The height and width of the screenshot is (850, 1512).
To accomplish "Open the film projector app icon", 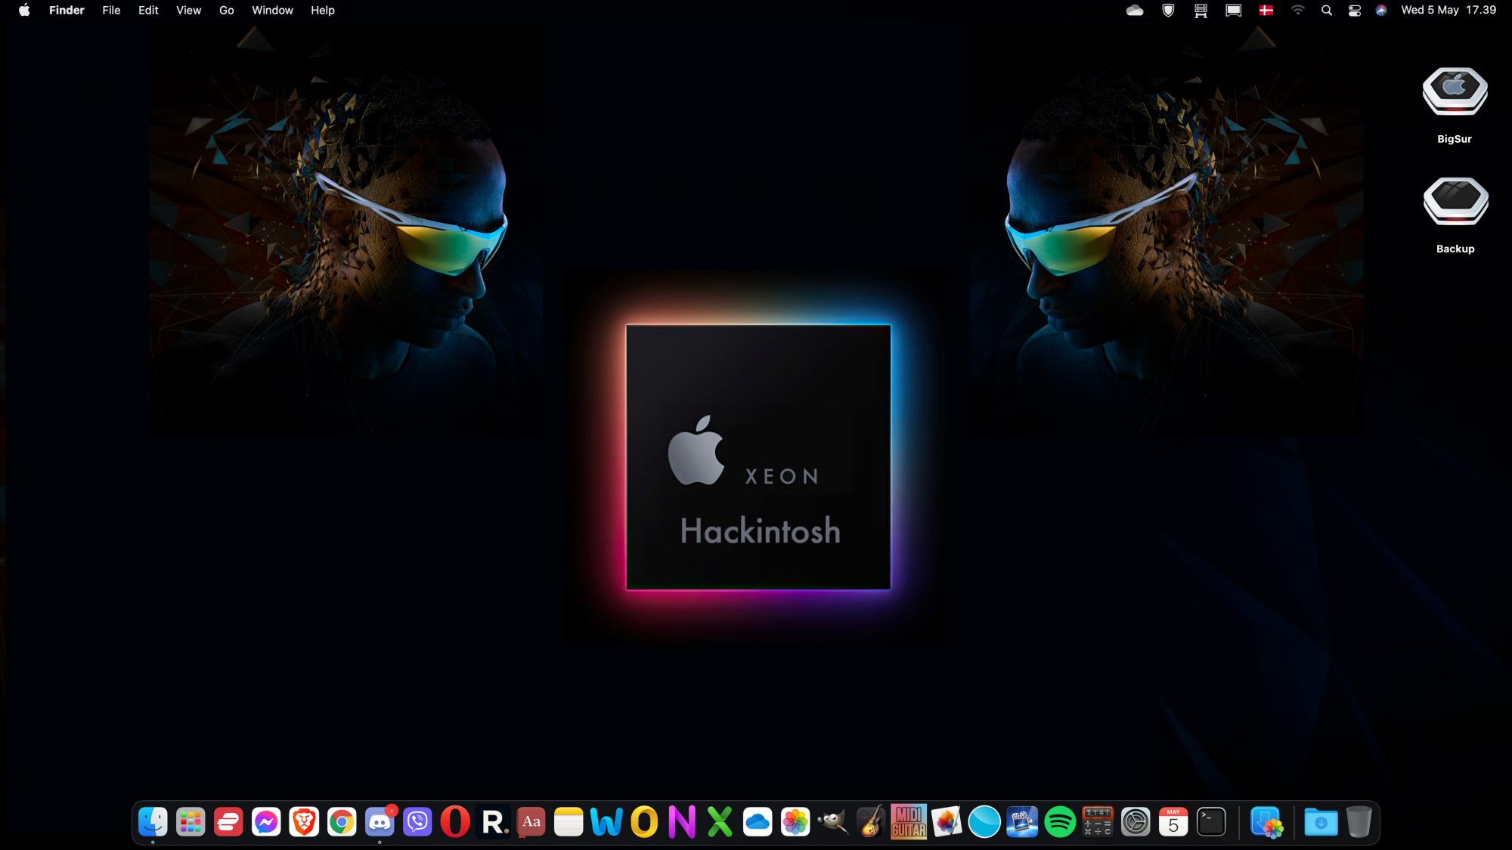I will (x=1022, y=822).
